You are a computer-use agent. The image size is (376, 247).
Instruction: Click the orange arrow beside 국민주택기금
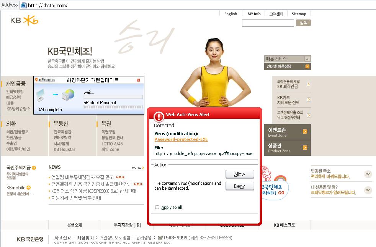tap(34, 168)
